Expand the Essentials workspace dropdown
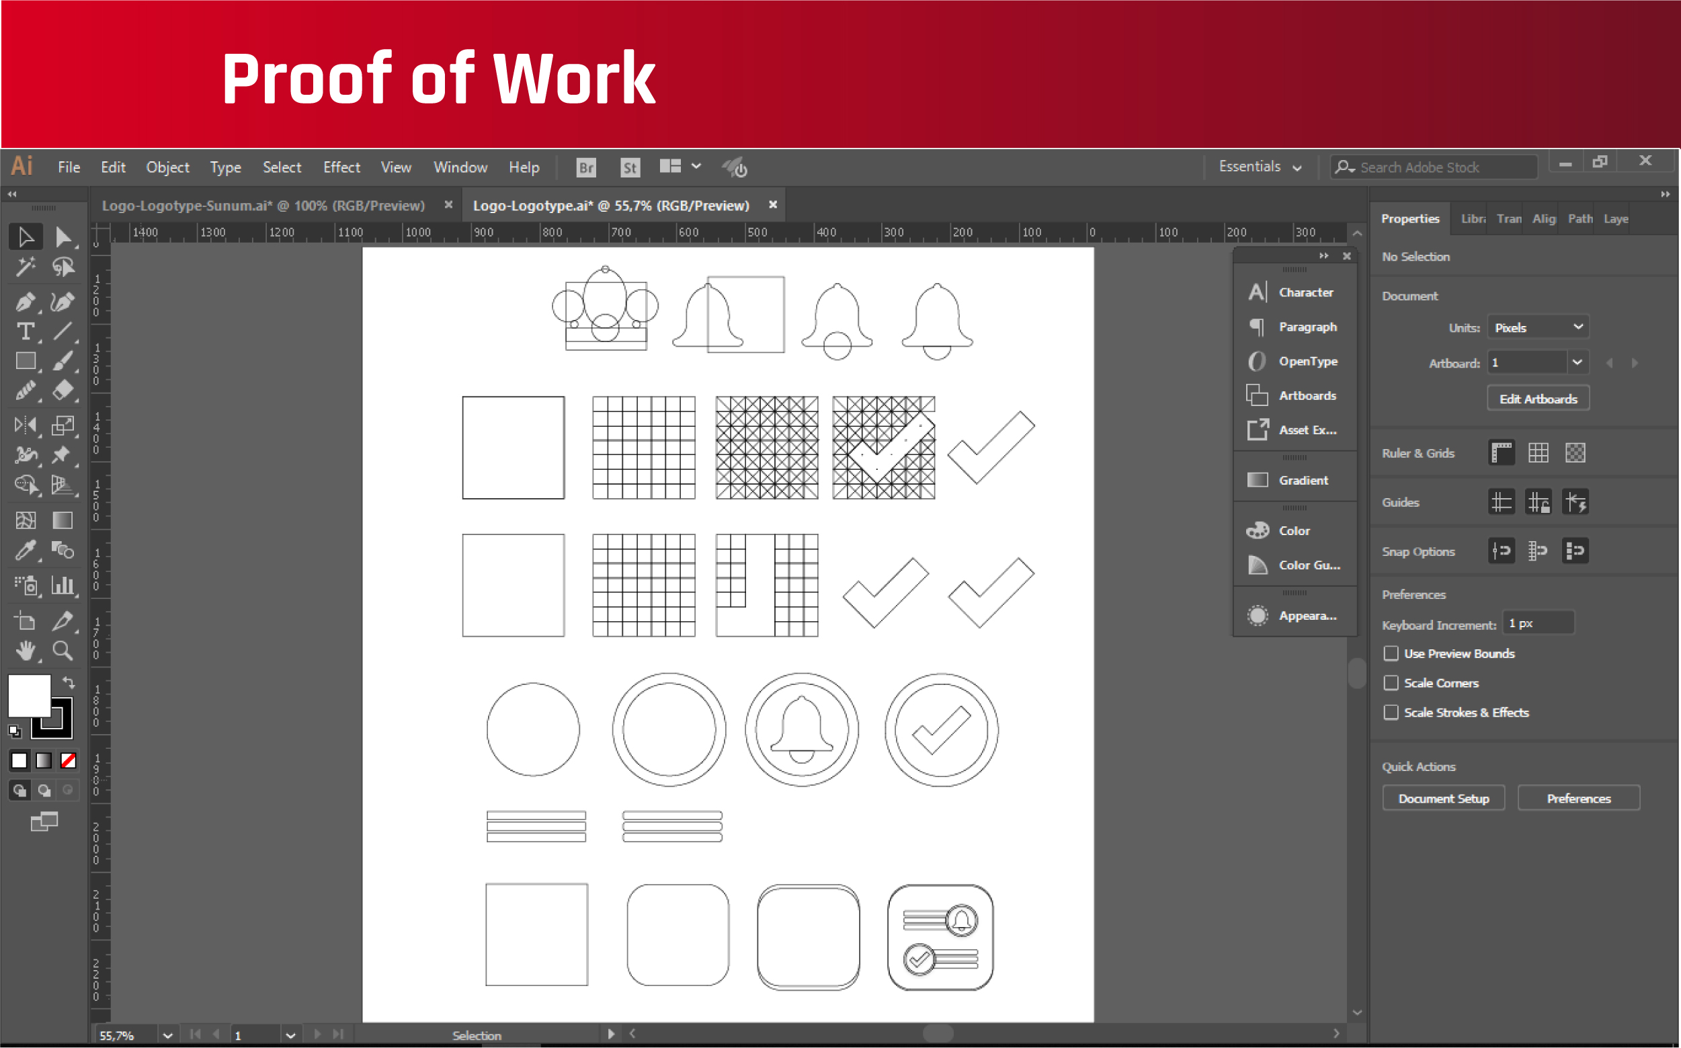Viewport: 1681px width, 1048px height. click(1260, 167)
